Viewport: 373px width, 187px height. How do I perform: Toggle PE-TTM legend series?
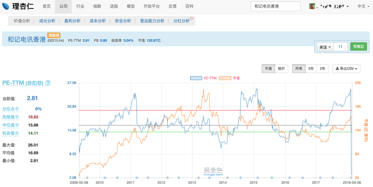click(x=204, y=78)
